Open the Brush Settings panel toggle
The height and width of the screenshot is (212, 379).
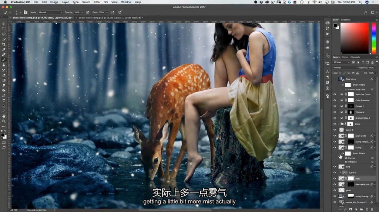pos(26,12)
